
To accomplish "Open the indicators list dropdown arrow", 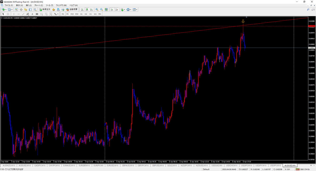I will pyautogui.click(x=125, y=9).
